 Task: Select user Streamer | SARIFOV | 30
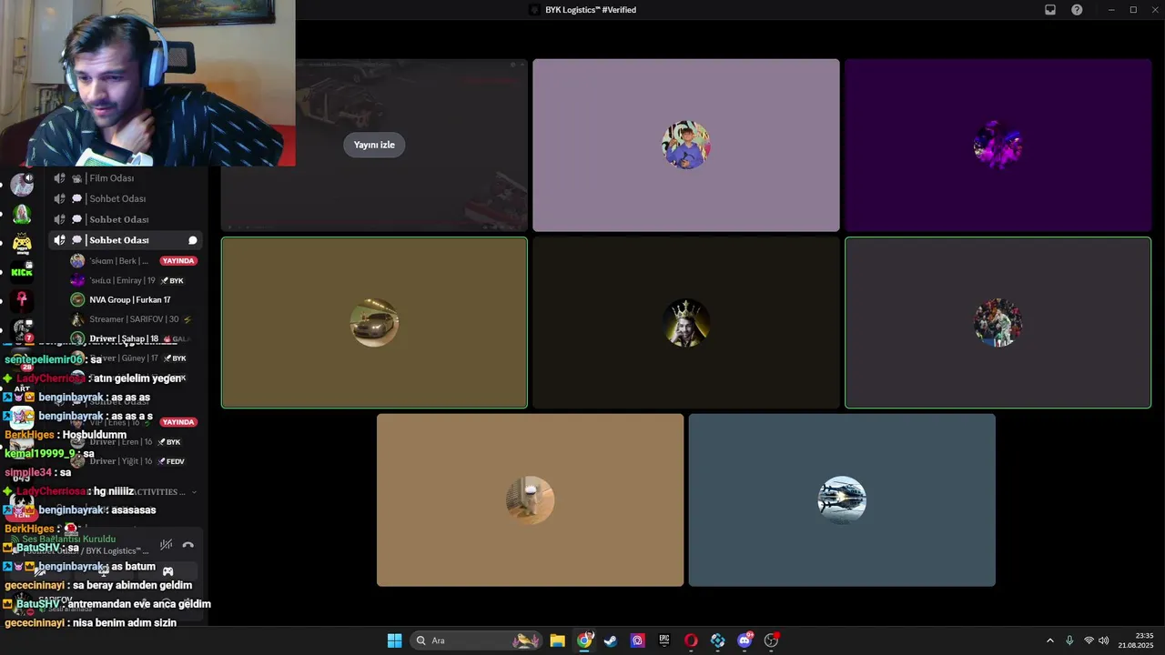(132, 319)
